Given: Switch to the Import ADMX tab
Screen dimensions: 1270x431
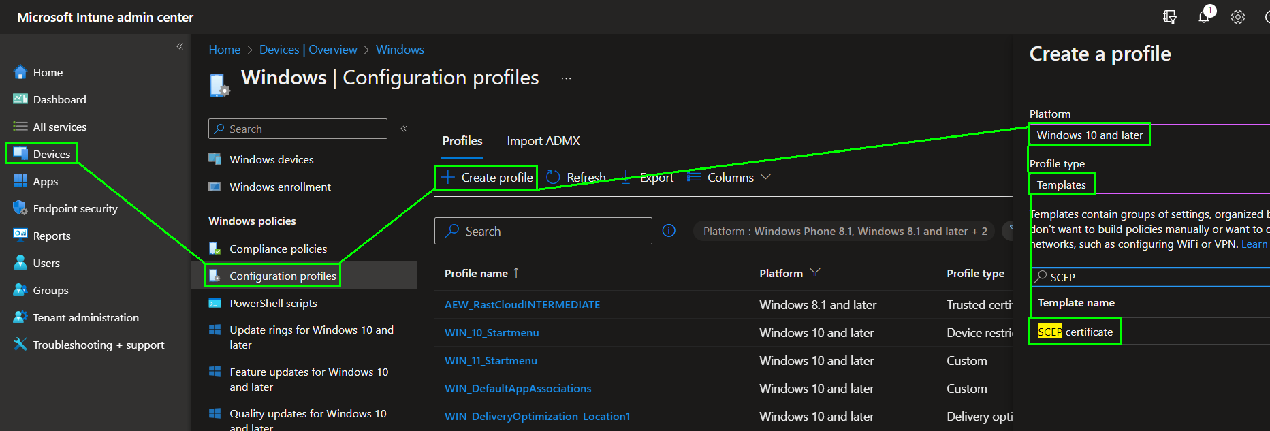Looking at the screenshot, I should pyautogui.click(x=543, y=141).
